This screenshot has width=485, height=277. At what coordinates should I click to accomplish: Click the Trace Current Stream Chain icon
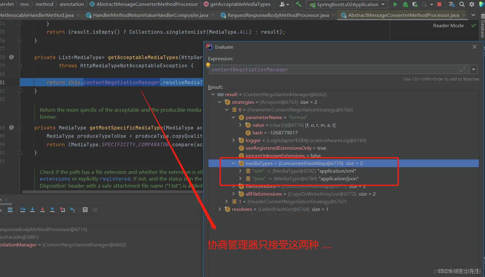(x=95, y=210)
